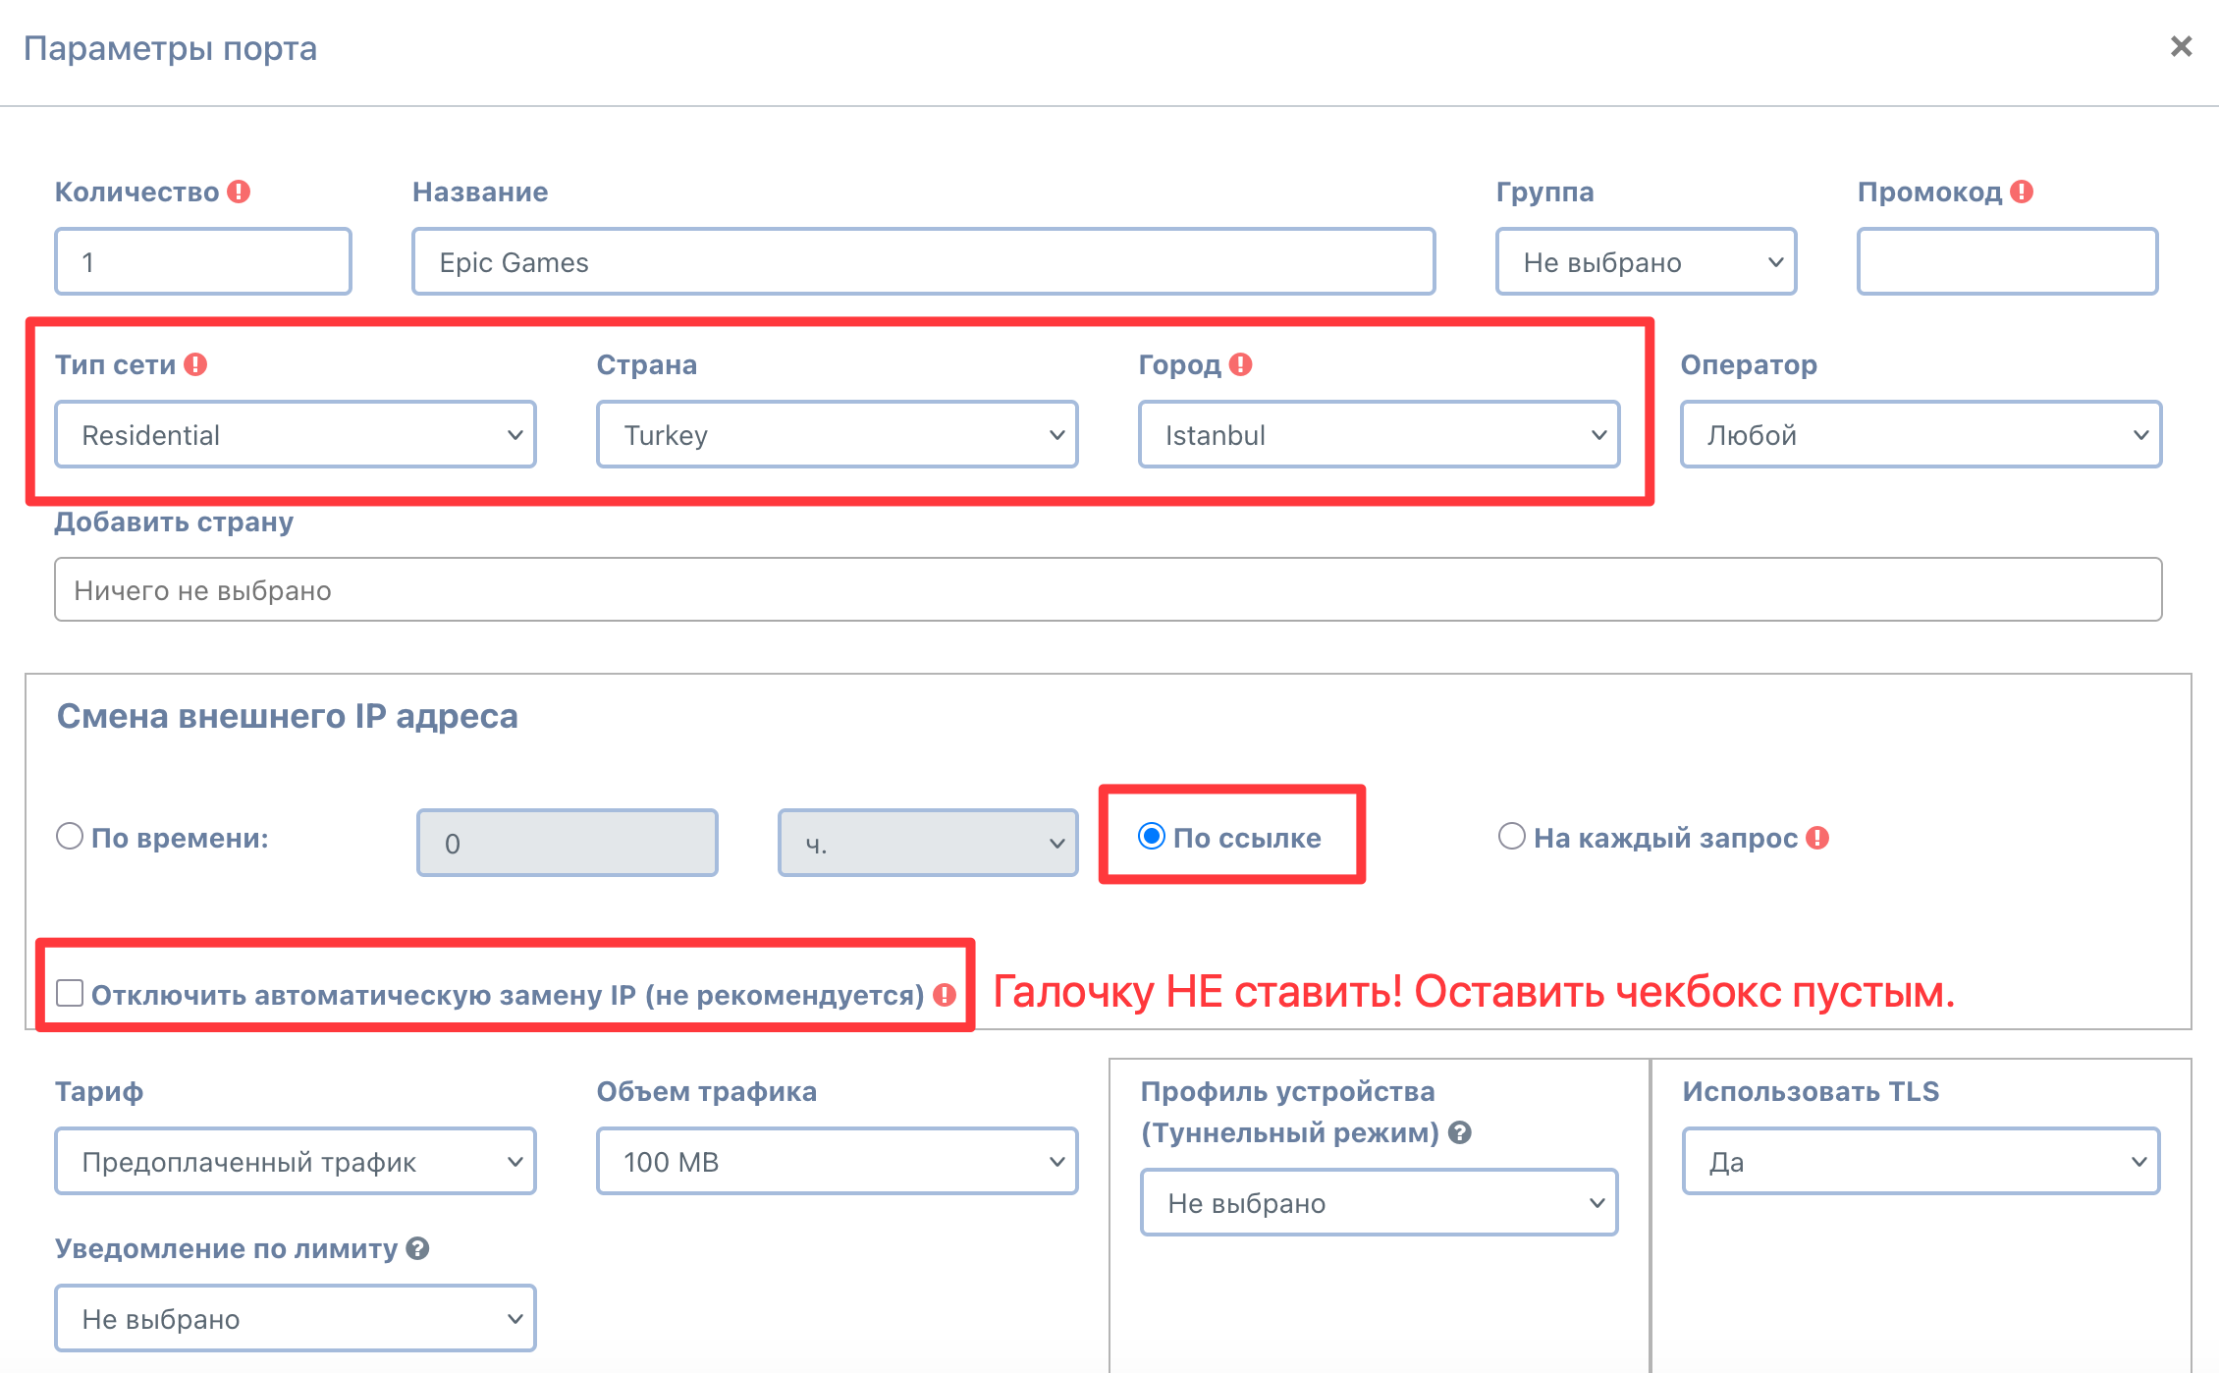
Task: Click the Название label
Action: pos(480,192)
